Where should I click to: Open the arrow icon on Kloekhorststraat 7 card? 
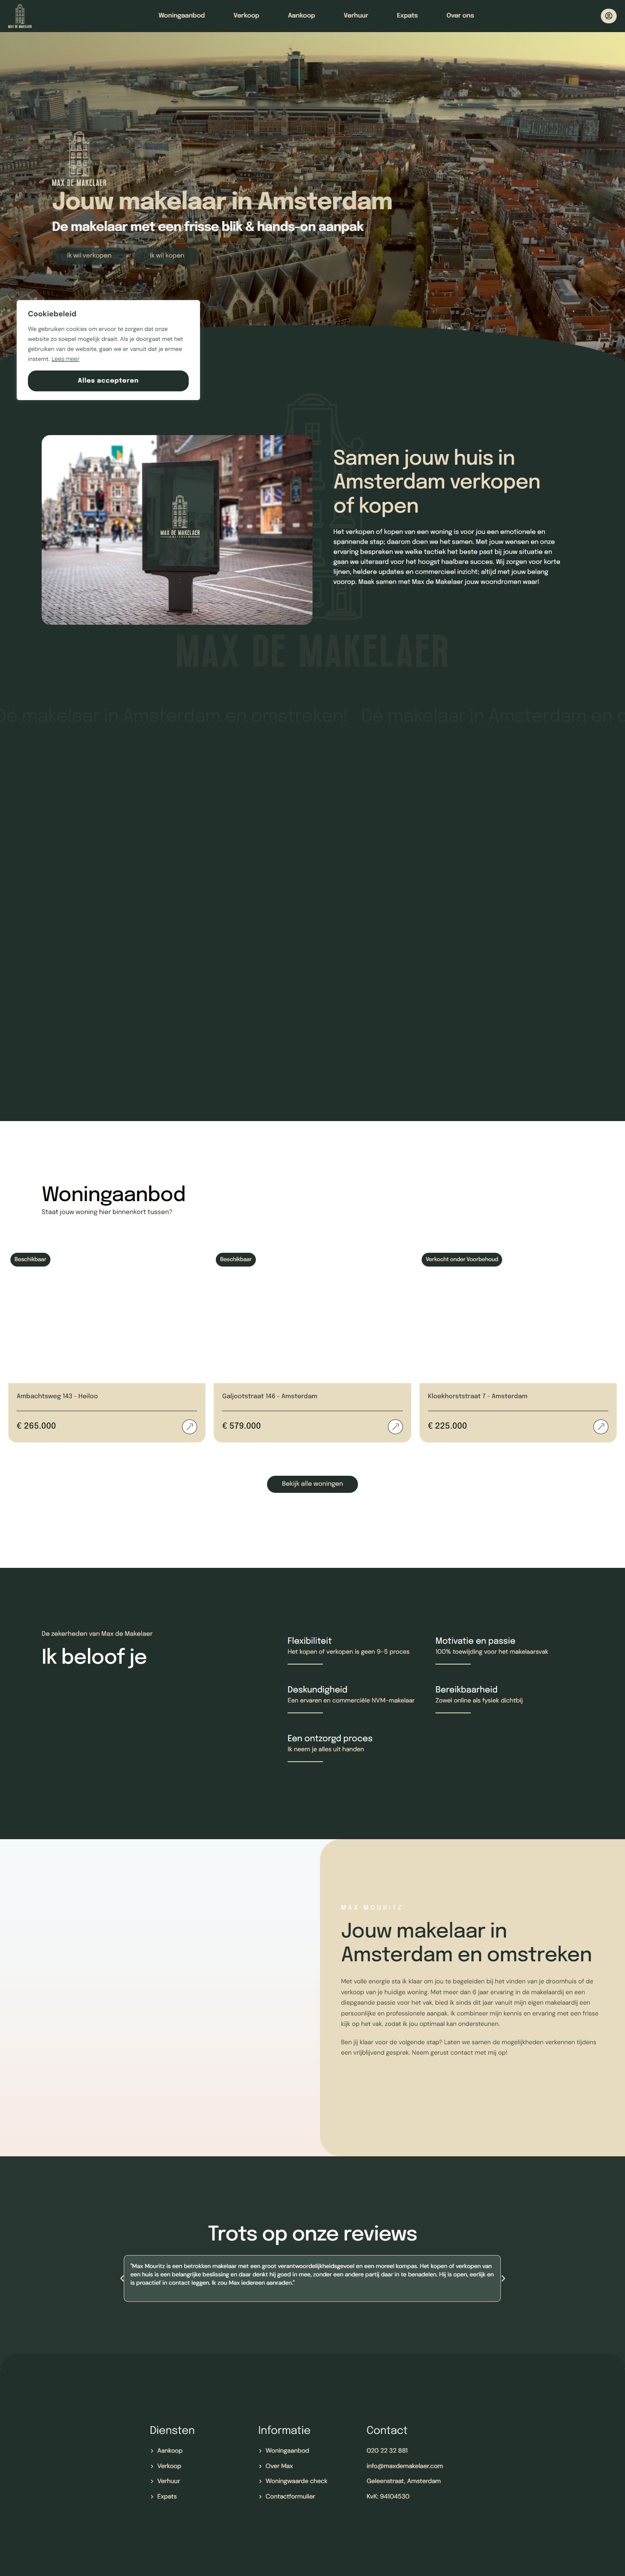601,1427
